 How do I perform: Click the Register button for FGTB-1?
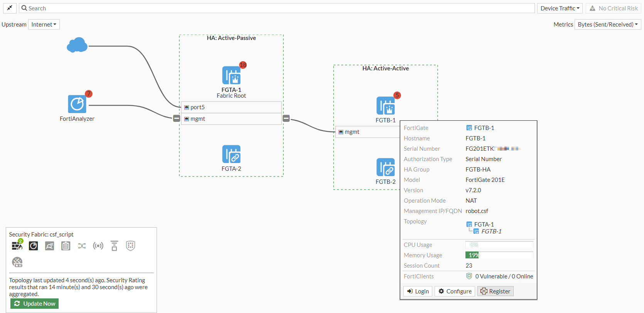tap(496, 291)
